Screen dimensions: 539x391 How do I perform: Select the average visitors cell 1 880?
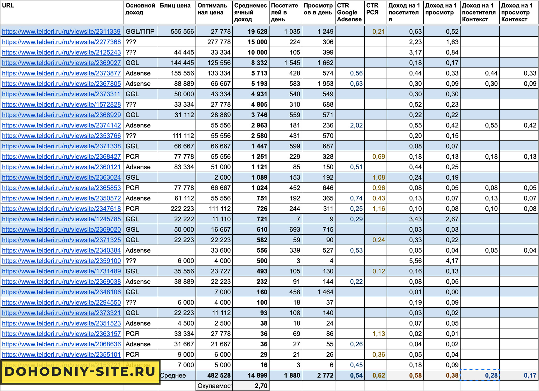tap(286, 375)
